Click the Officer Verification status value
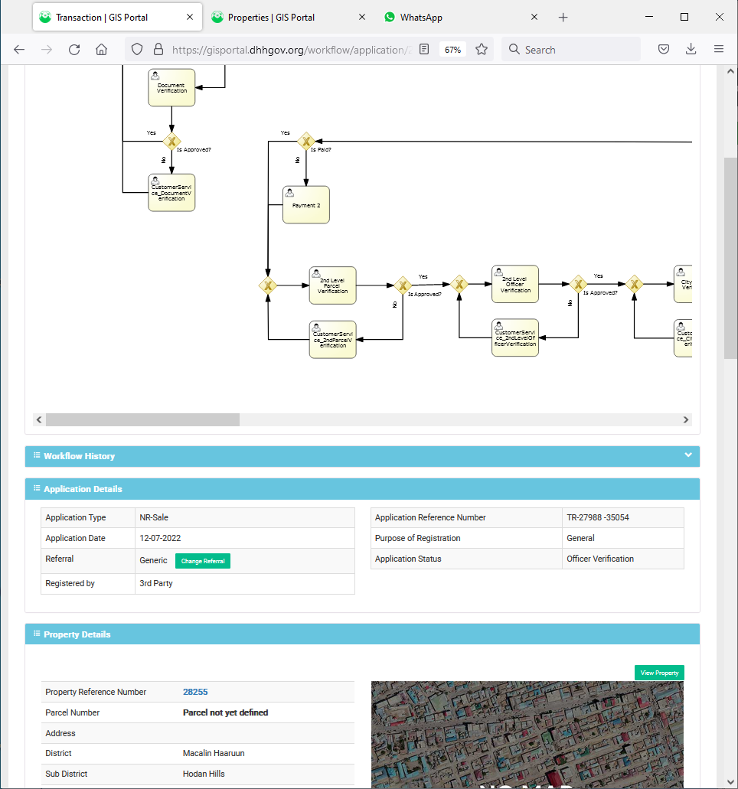The height and width of the screenshot is (789, 738). [x=600, y=559]
